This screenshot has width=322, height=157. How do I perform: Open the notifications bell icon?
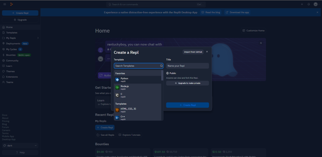coord(308,4)
